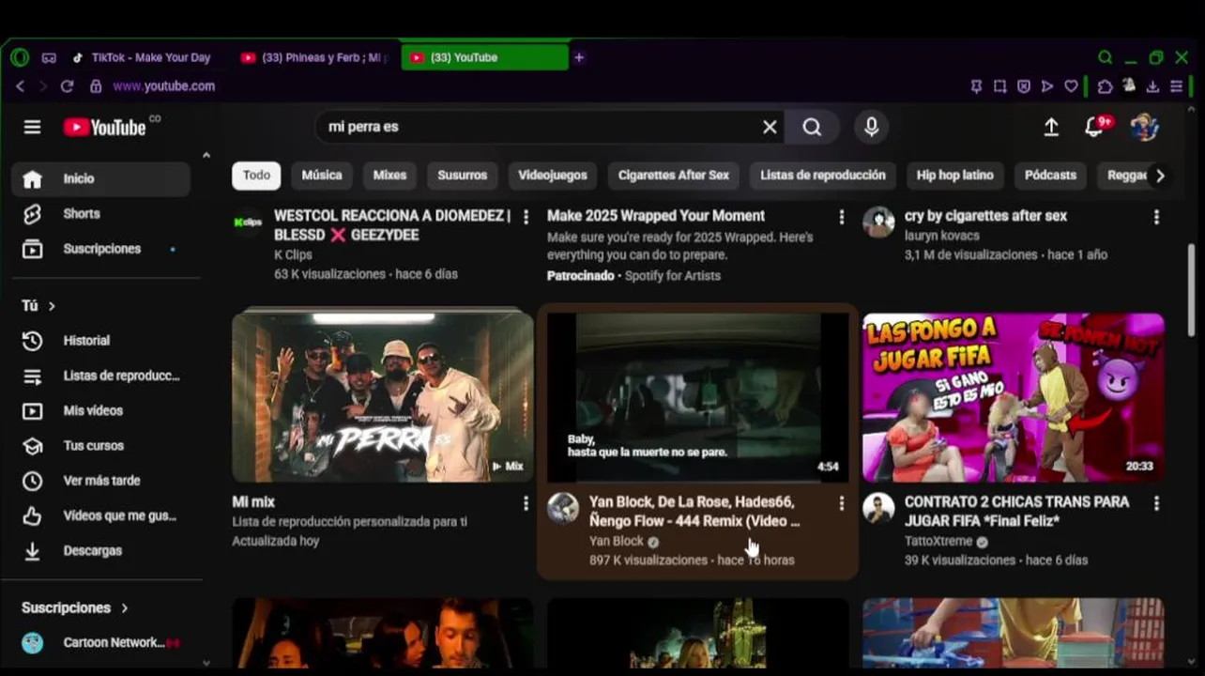Viewport: 1205px width, 676px height.
Task: Select the Cigarettes After Sex chip
Action: [x=674, y=176]
